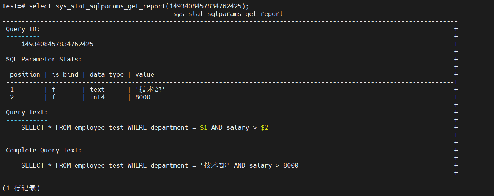Click the '技术部' value in the parameter table
The image size is (494, 196).
[150, 89]
